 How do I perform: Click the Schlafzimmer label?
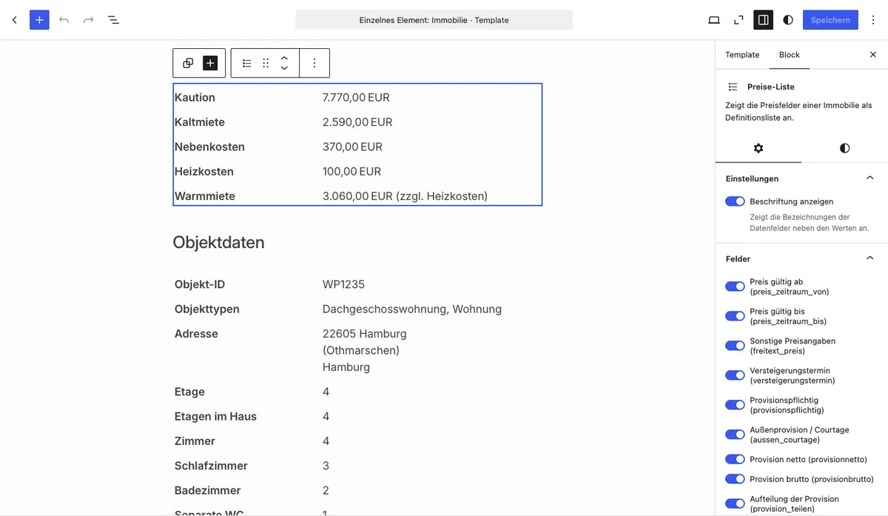point(211,466)
